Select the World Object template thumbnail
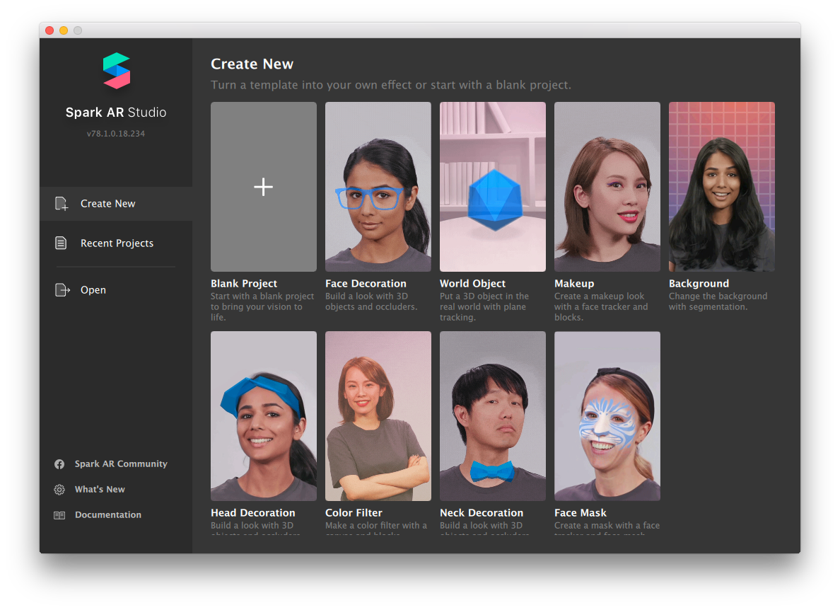Screen dimensions: 840x610 click(493, 187)
